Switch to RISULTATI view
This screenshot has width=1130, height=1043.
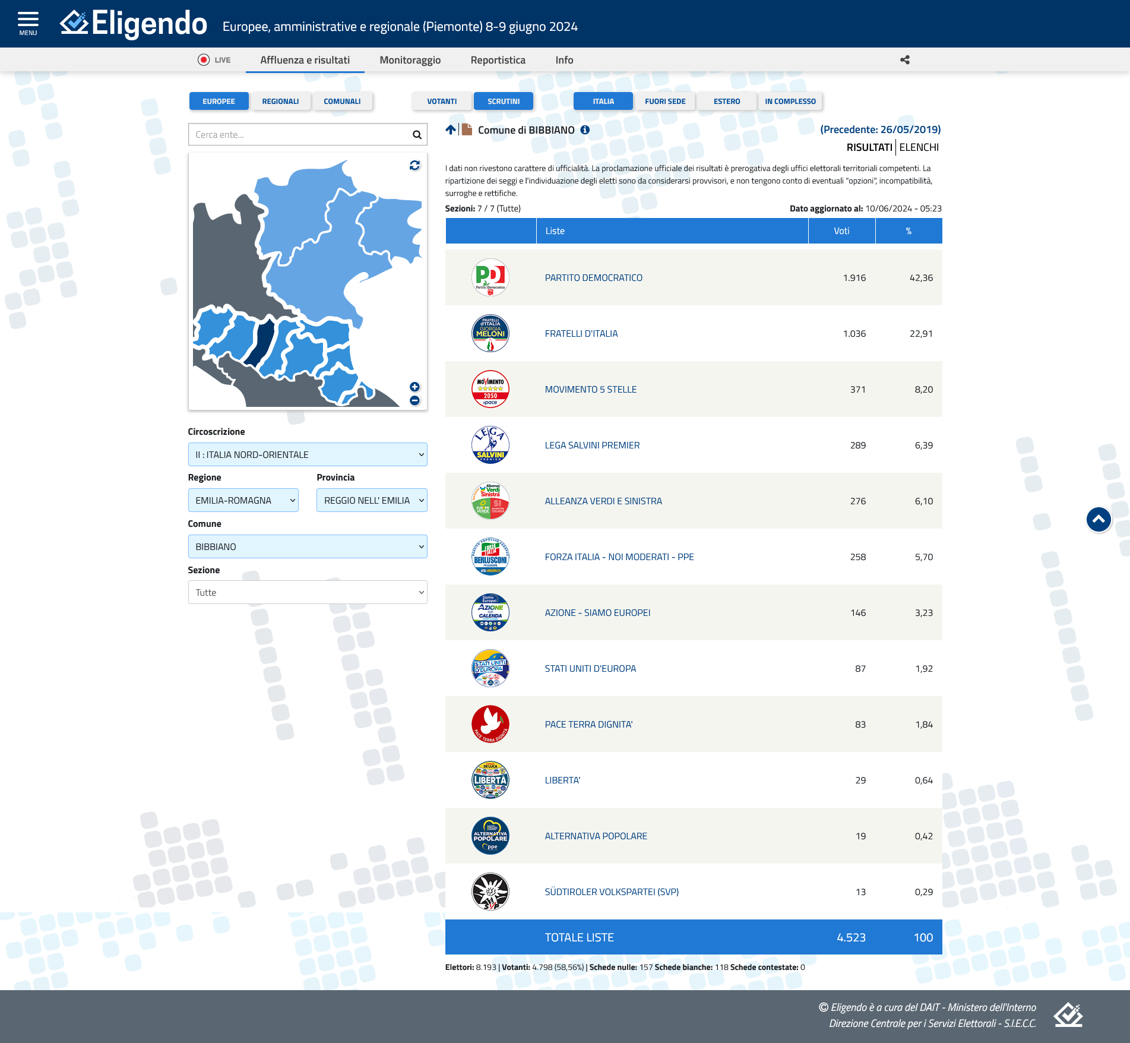pos(869,147)
